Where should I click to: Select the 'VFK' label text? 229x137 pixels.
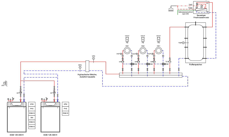[93, 56]
